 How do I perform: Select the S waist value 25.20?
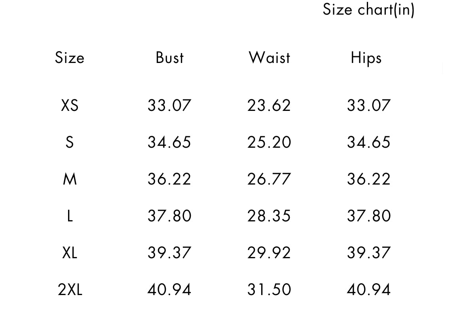pos(269,142)
